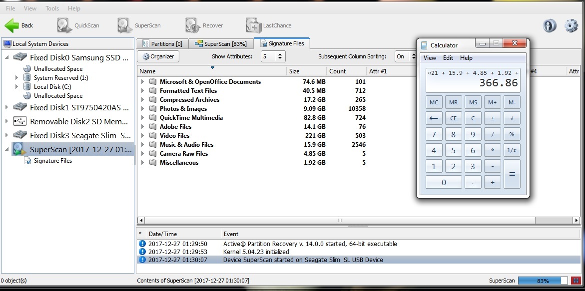Switch to the SuperScan [83%] tab
585x291 pixels.
click(x=221, y=43)
